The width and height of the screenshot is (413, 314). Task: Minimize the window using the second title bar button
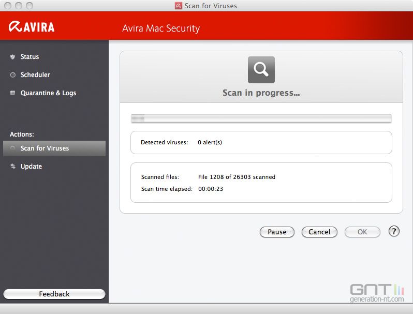point(19,6)
